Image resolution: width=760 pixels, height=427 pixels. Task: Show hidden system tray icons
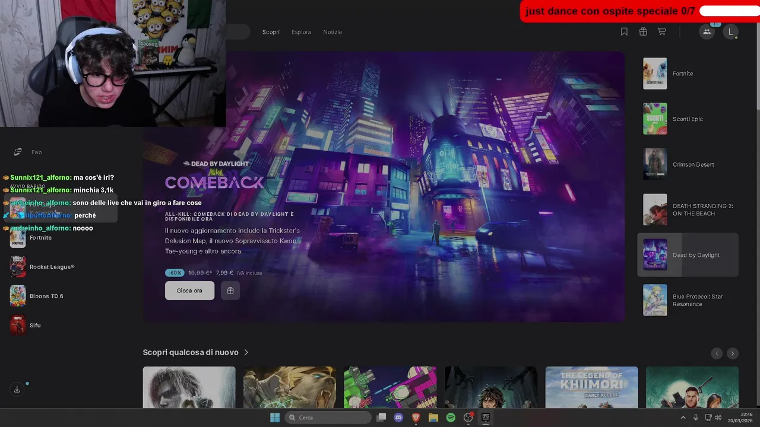[x=683, y=418]
